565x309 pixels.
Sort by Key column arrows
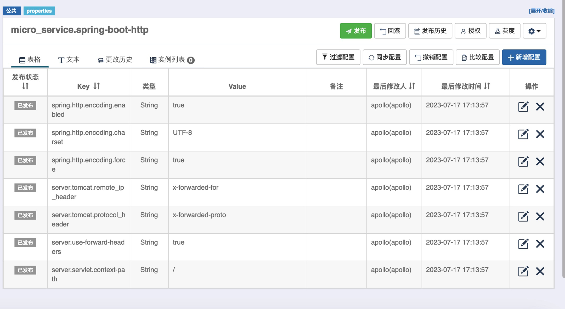(97, 86)
